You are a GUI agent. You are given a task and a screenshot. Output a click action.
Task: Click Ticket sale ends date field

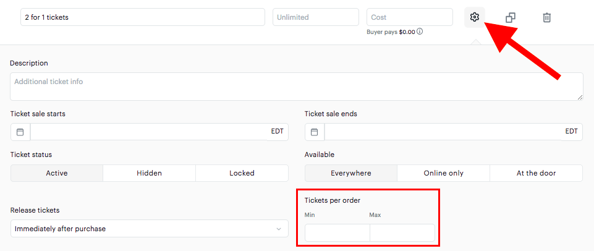click(443, 132)
